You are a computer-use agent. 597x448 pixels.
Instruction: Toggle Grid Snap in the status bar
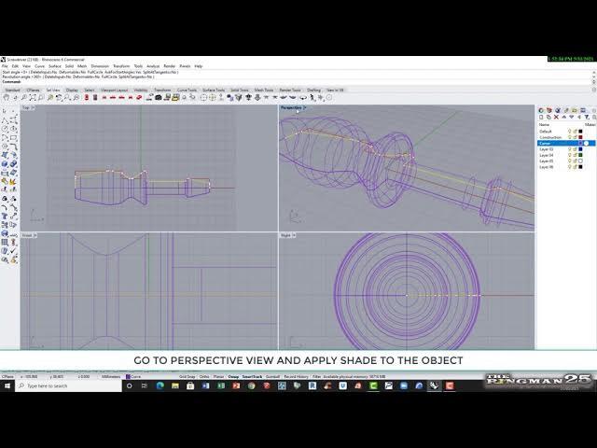pyautogui.click(x=187, y=376)
